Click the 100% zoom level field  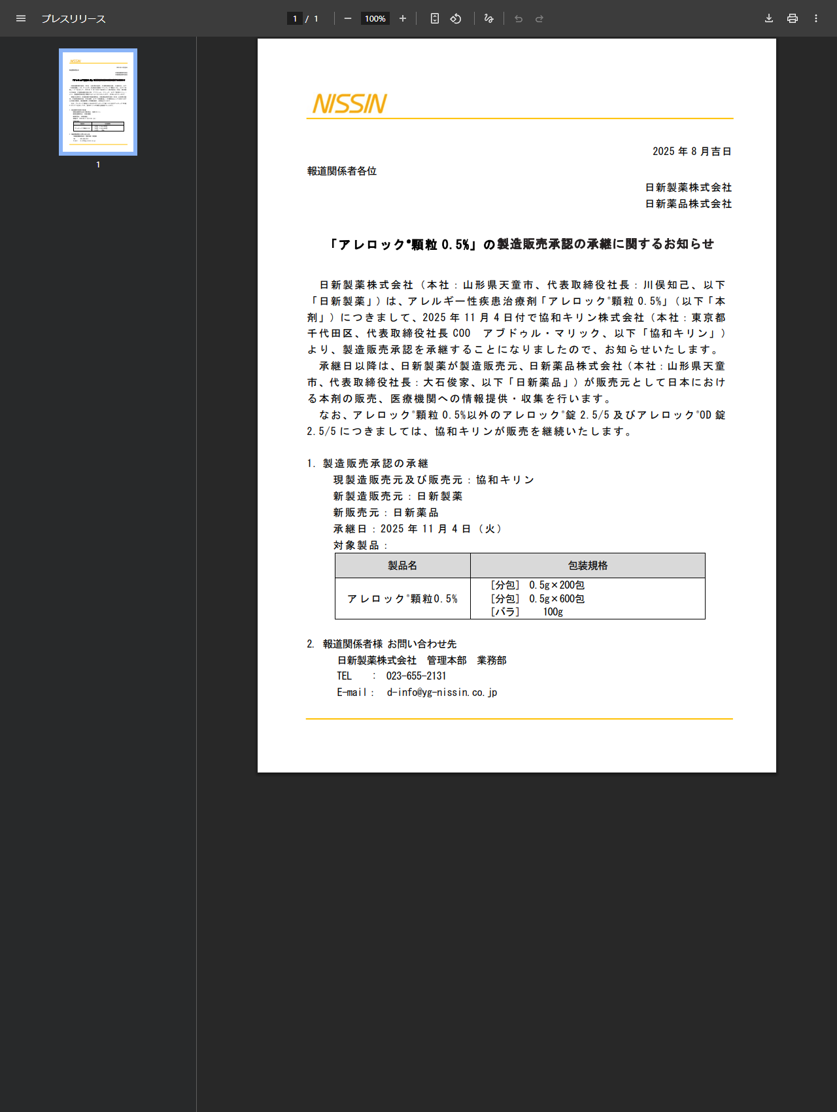[x=375, y=18]
